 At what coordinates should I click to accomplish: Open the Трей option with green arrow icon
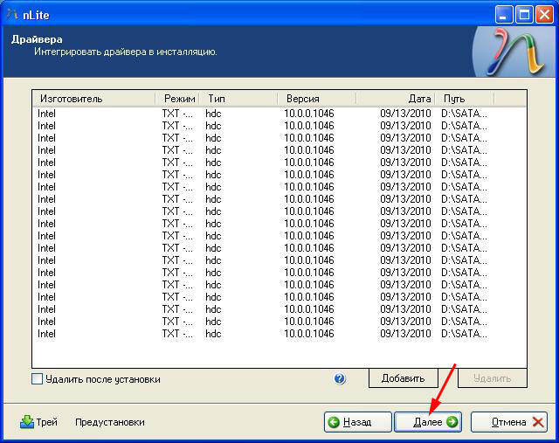tap(38, 422)
